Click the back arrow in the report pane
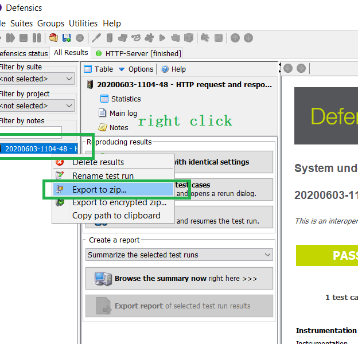 point(288,68)
